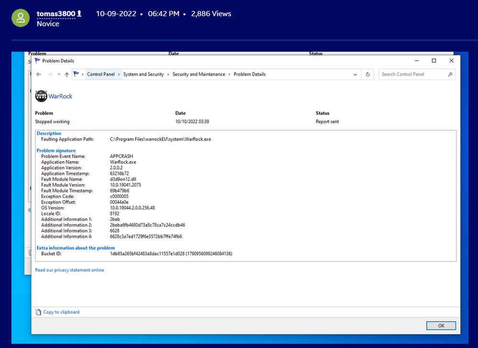478x348 pixels.
Task: Click the WarRock.exe application name value
Action: click(x=123, y=162)
